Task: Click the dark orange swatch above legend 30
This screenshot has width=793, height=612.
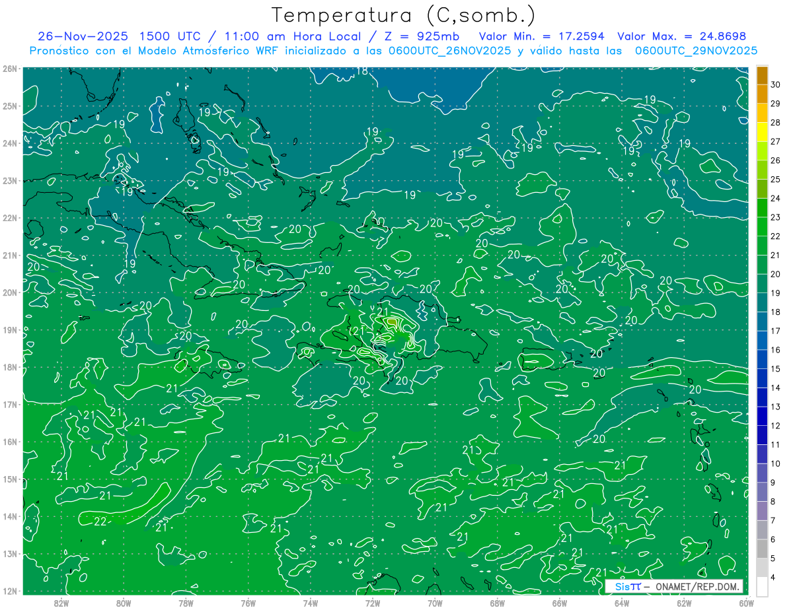Action: (762, 75)
